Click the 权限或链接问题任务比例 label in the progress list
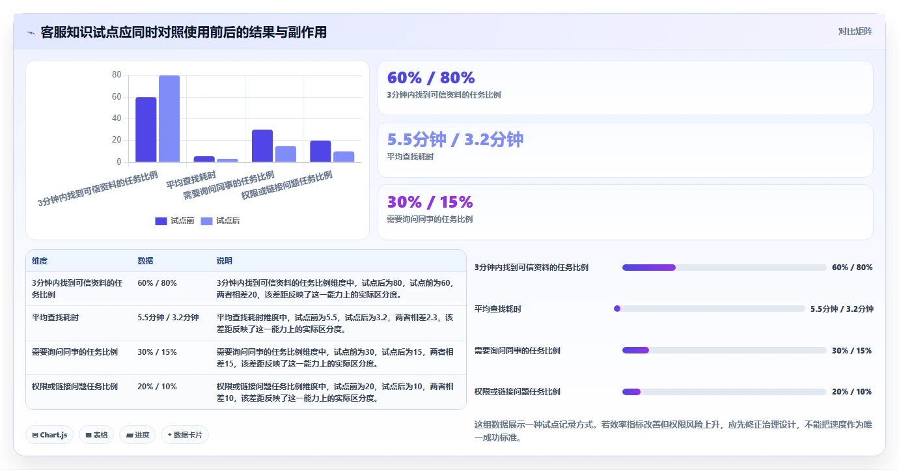The height and width of the screenshot is (470, 899). pyautogui.click(x=518, y=392)
